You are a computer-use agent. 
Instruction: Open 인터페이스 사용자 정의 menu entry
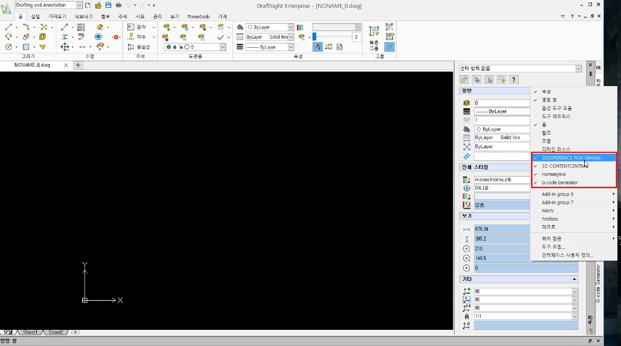(x=574, y=255)
